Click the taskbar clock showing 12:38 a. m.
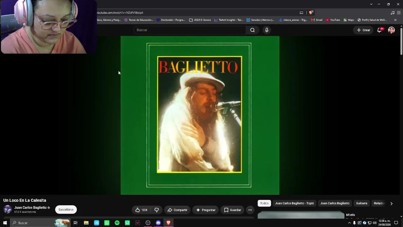Viewport: 403px width, 227px height. click(385, 223)
